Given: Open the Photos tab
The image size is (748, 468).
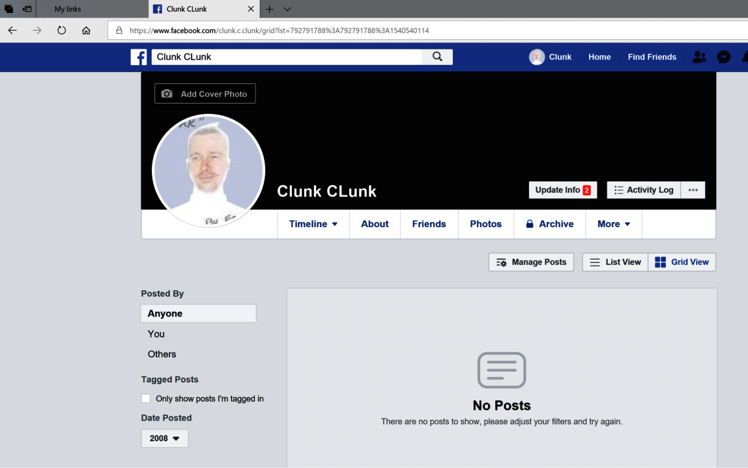Looking at the screenshot, I should click(x=485, y=224).
